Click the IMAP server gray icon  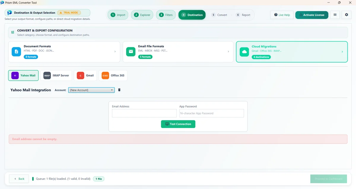pos(47,76)
